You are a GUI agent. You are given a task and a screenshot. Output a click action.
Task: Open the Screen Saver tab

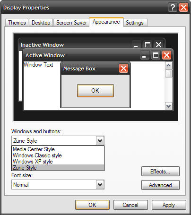coord(71,23)
